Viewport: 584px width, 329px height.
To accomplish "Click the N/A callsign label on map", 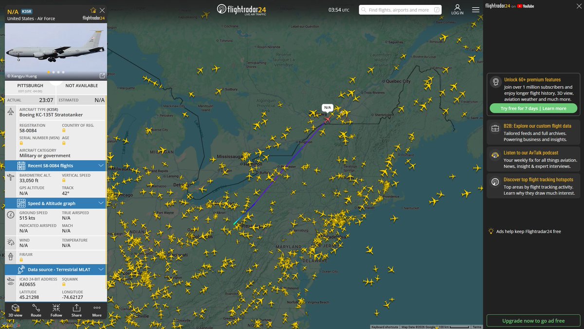I will (327, 107).
